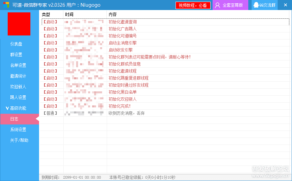292x181 pixels.
Task: Open the 仪表盘 dashboard menu
Action: 20,44
